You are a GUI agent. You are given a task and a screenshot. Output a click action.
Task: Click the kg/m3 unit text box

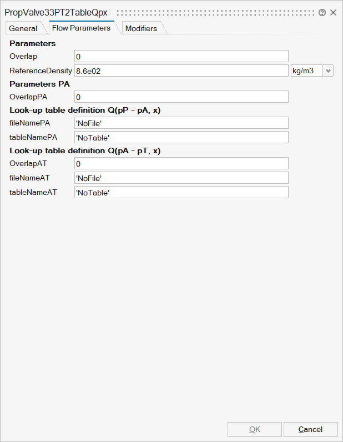point(306,71)
